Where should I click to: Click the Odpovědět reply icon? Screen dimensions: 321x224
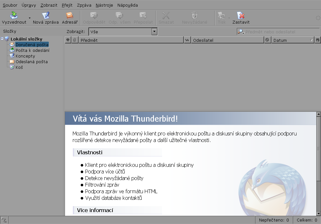(x=94, y=15)
